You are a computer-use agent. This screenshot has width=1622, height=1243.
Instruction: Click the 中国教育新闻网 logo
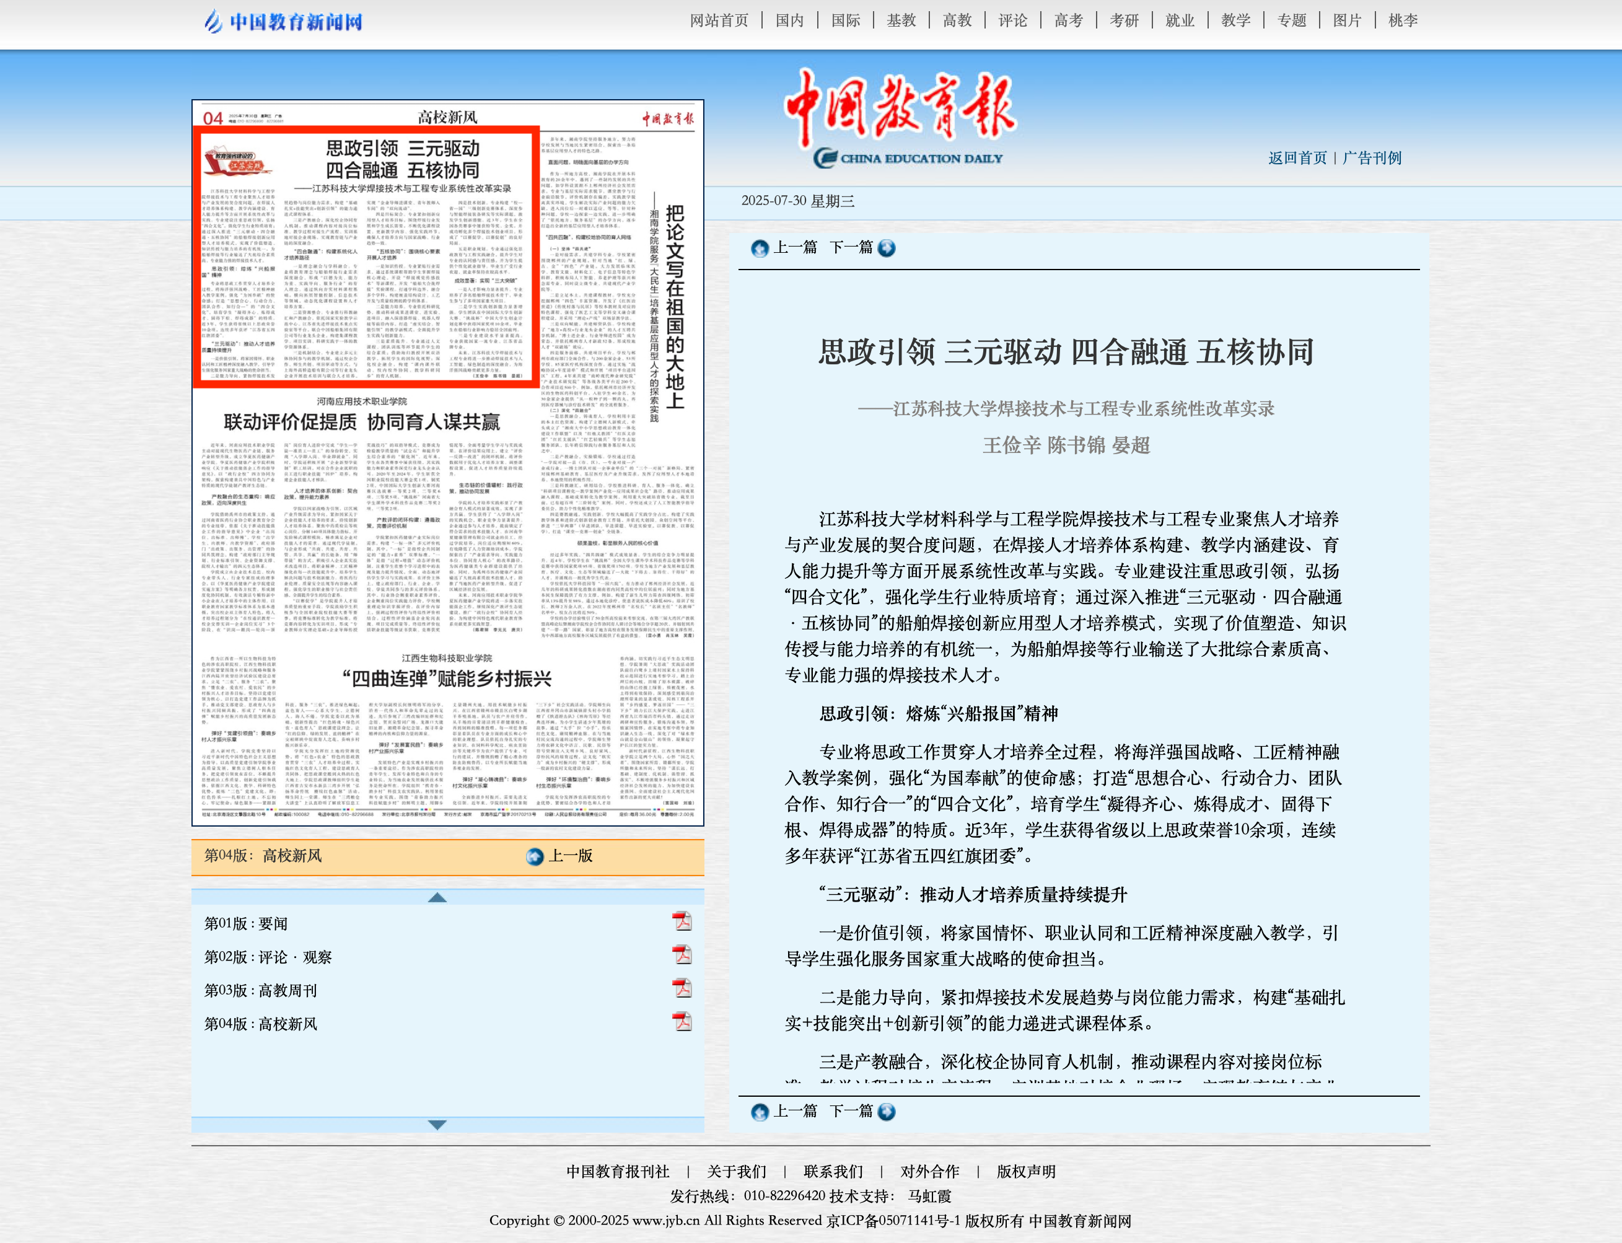click(x=283, y=22)
